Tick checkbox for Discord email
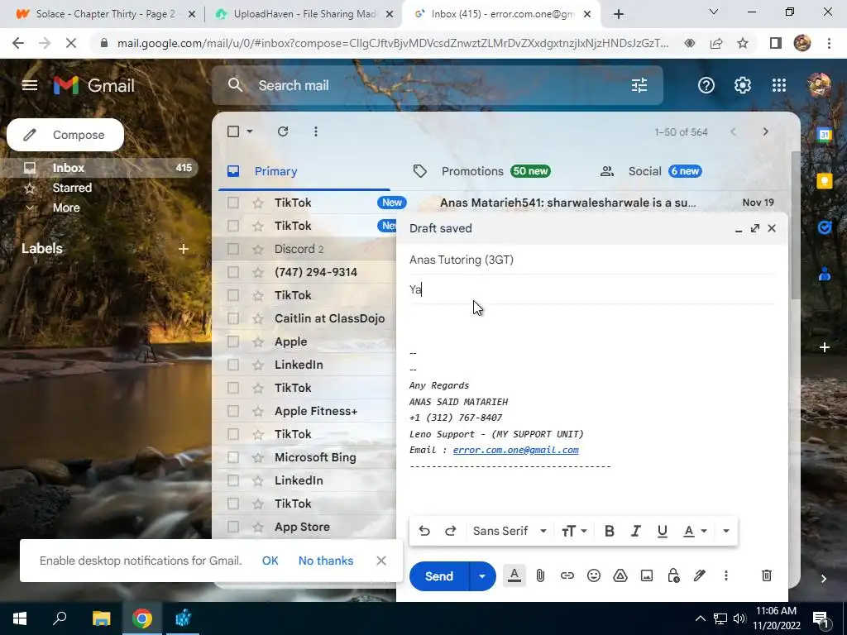Image resolution: width=847 pixels, height=635 pixels. pyautogui.click(x=232, y=249)
